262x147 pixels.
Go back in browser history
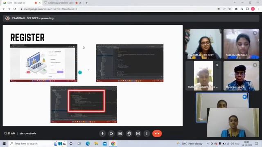click(x=4, y=9)
